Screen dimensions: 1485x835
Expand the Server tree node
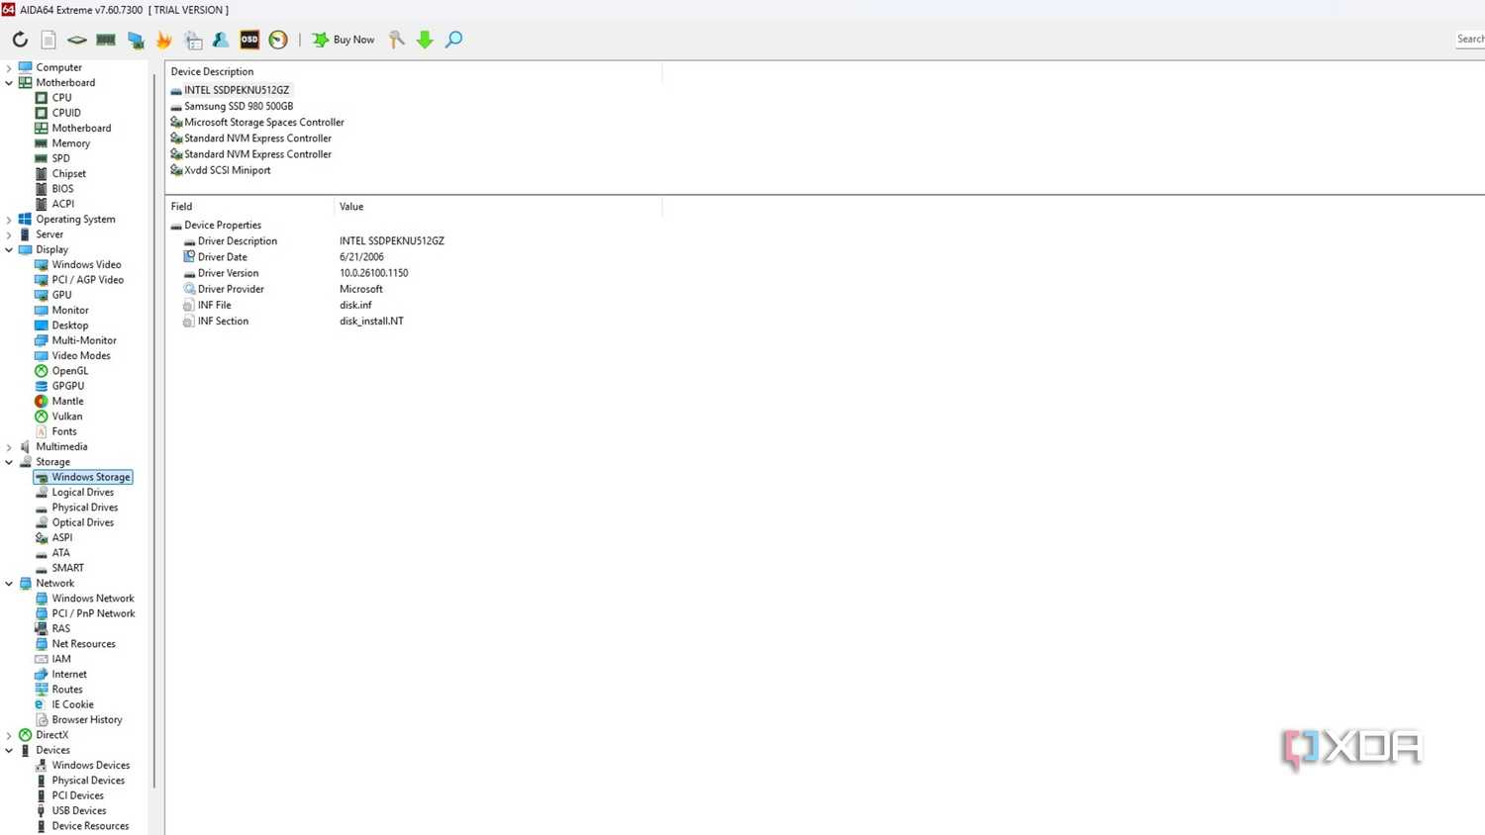[x=9, y=234]
